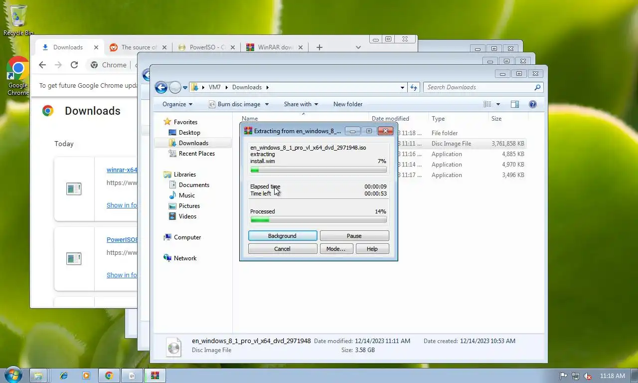Open a new Chrome tab
Image resolution: width=638 pixels, height=383 pixels.
(319, 47)
